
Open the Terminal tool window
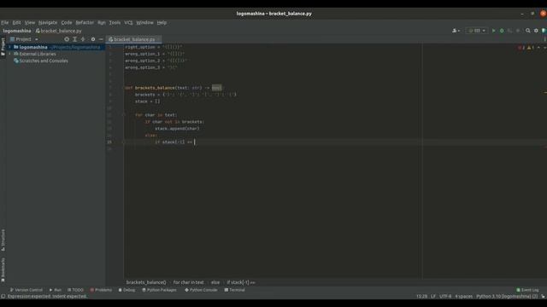(235, 290)
